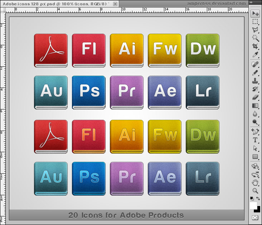Select the Type tool
The image size is (262, 225).
tap(255, 140)
